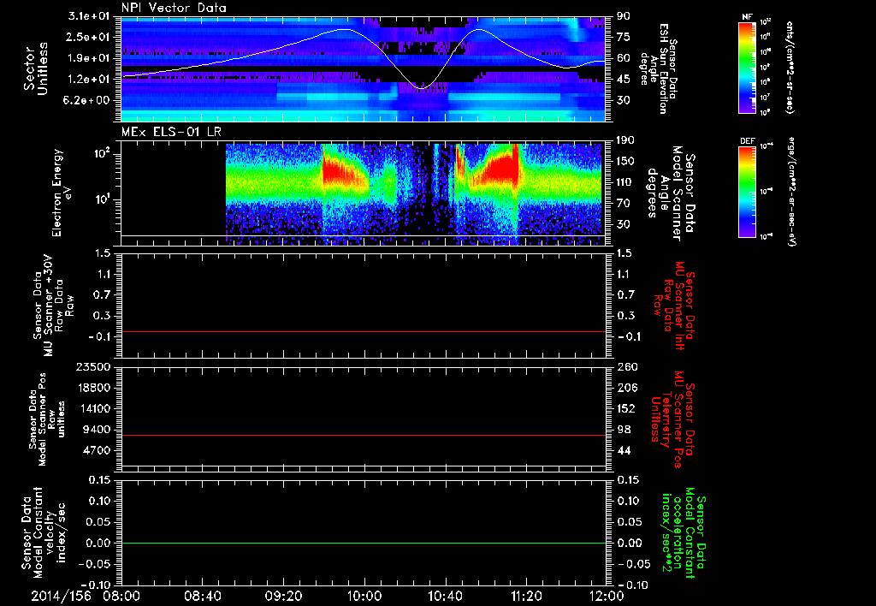Click the 'NF' colorbar heading
Image resolution: width=876 pixels, height=606 pixels.
click(x=748, y=17)
